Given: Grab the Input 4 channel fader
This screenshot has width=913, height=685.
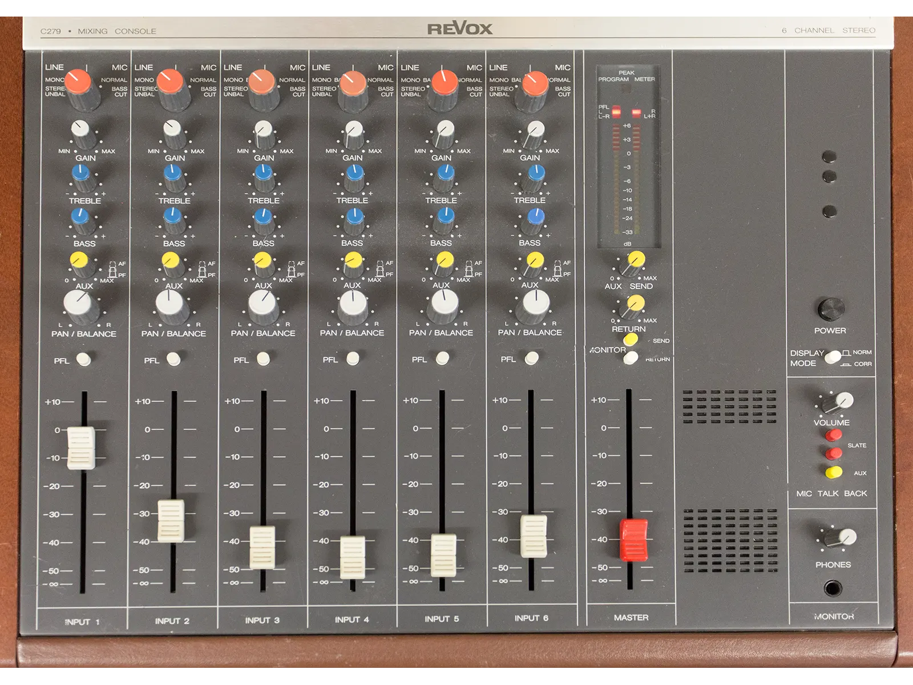Looking at the screenshot, I should click(x=352, y=558).
